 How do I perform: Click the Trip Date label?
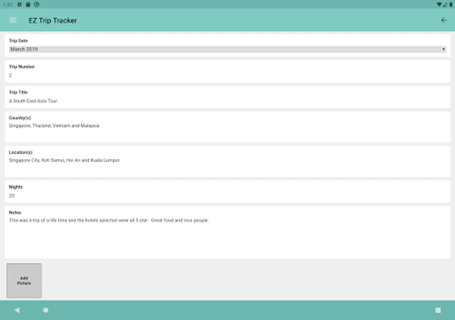[x=18, y=41]
